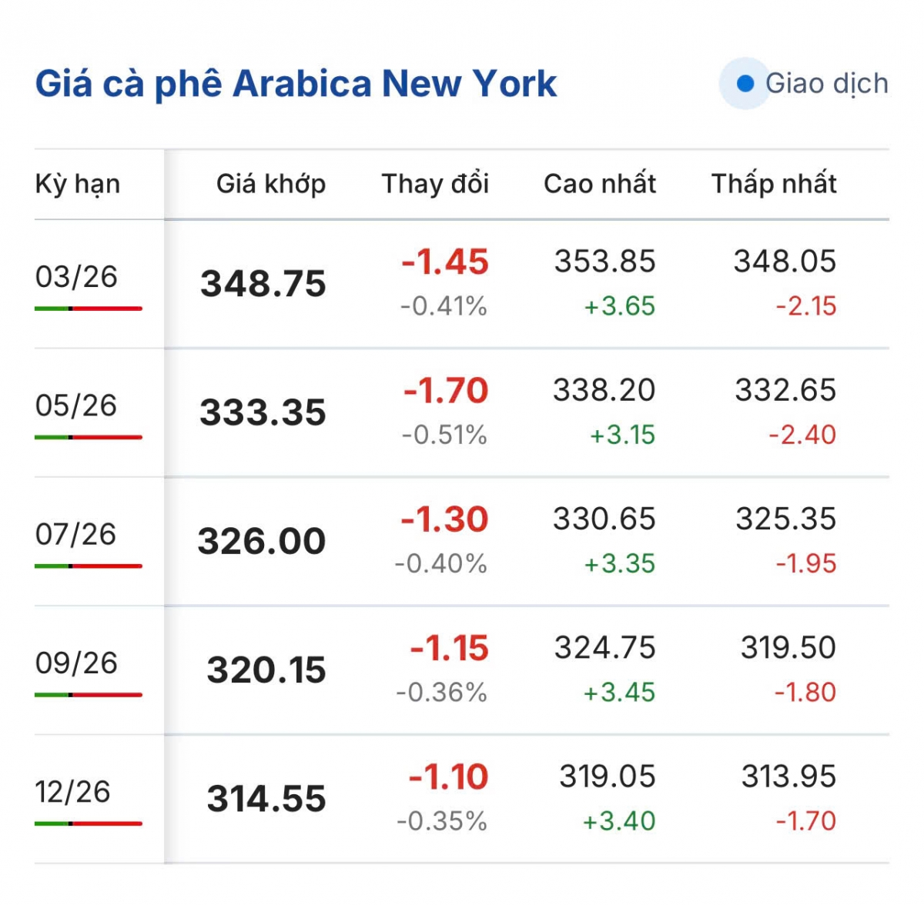This screenshot has height=905, width=924.
Task: Sort by the "Giá khớp" column header
Action: pyautogui.click(x=271, y=184)
